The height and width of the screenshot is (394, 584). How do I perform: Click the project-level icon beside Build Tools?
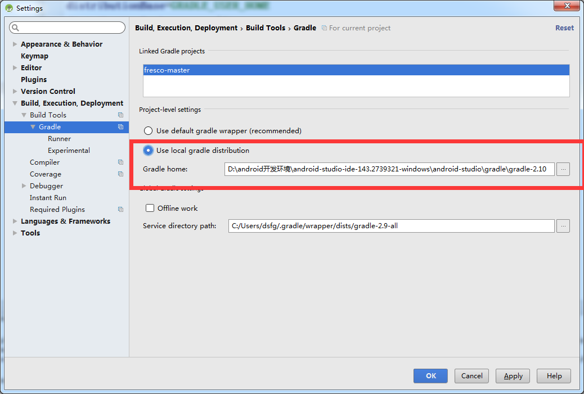120,115
